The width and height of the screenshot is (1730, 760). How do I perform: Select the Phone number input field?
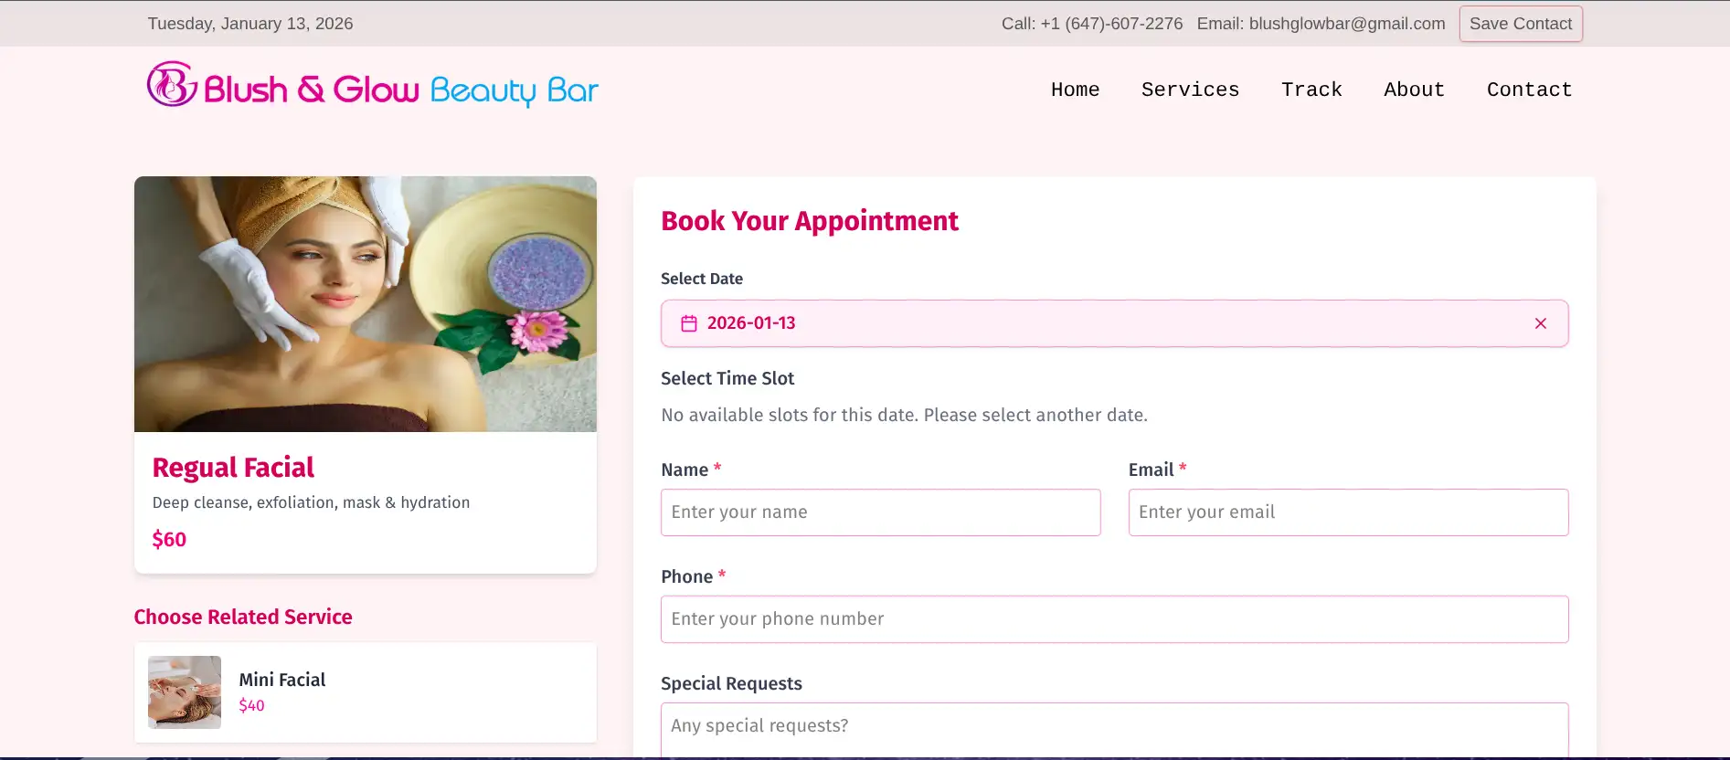(x=1114, y=619)
